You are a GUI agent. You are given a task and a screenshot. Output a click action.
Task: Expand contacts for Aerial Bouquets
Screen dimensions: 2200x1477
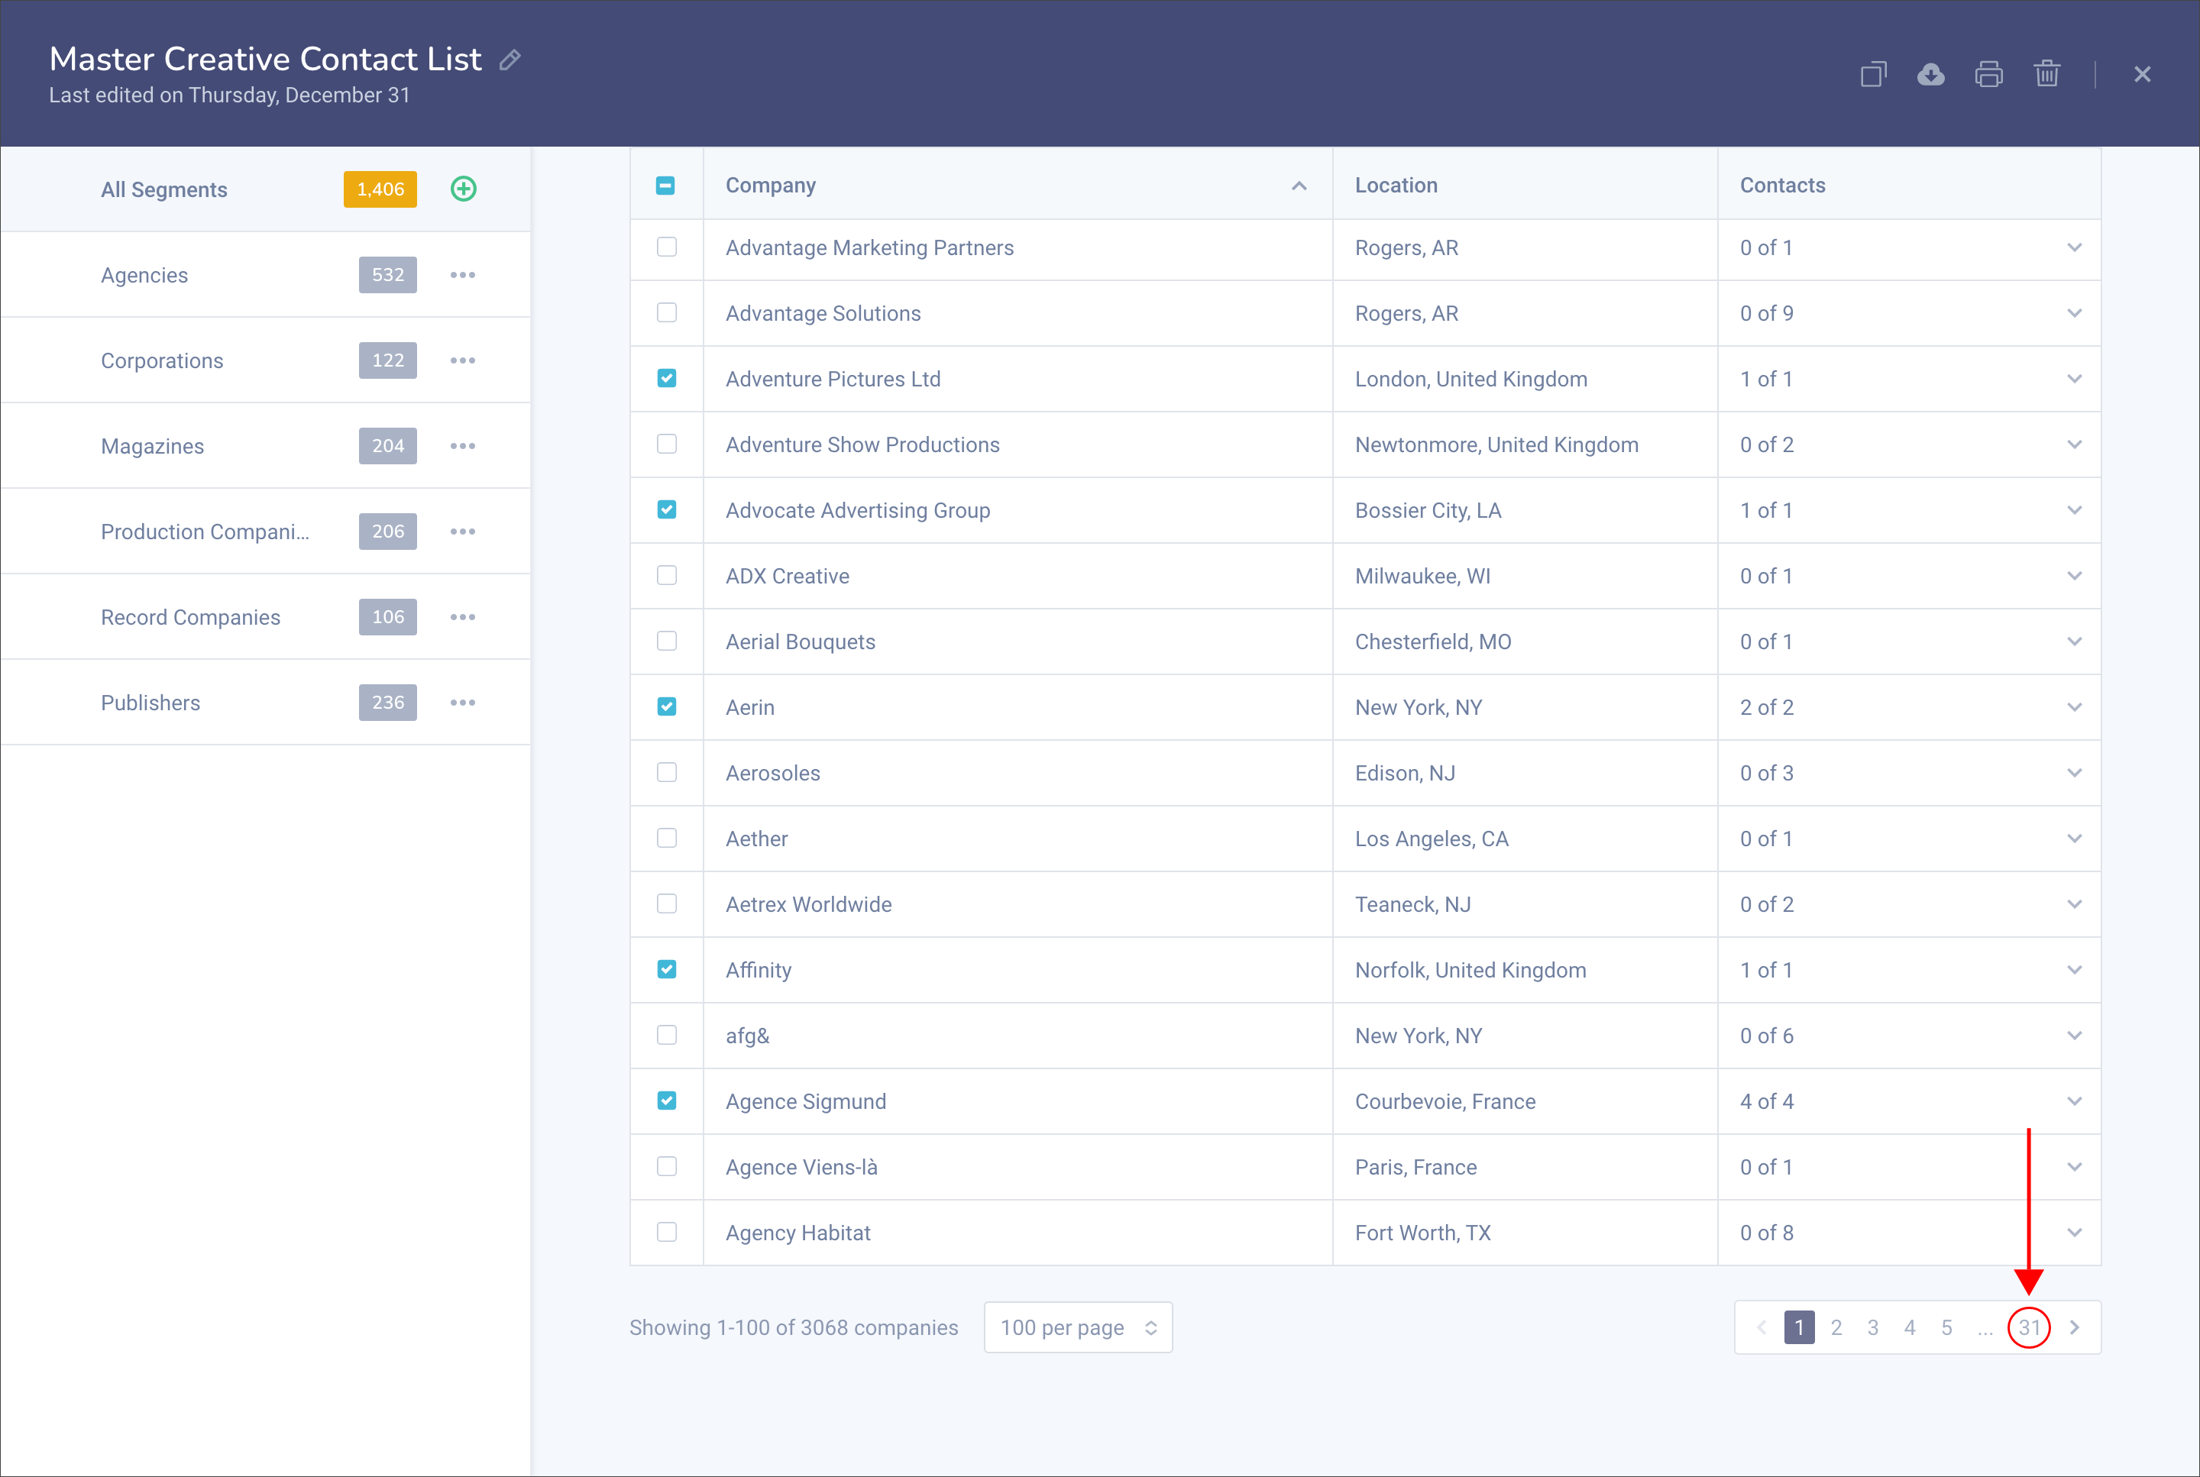click(x=2074, y=642)
